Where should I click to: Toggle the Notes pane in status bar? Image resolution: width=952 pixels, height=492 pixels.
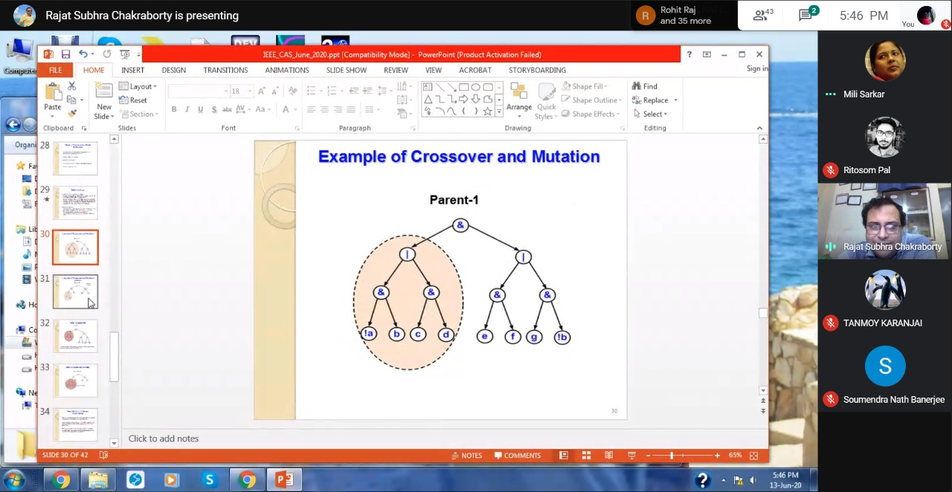(466, 456)
